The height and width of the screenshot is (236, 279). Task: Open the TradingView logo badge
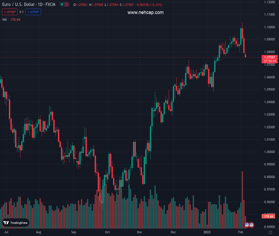click(x=16, y=223)
